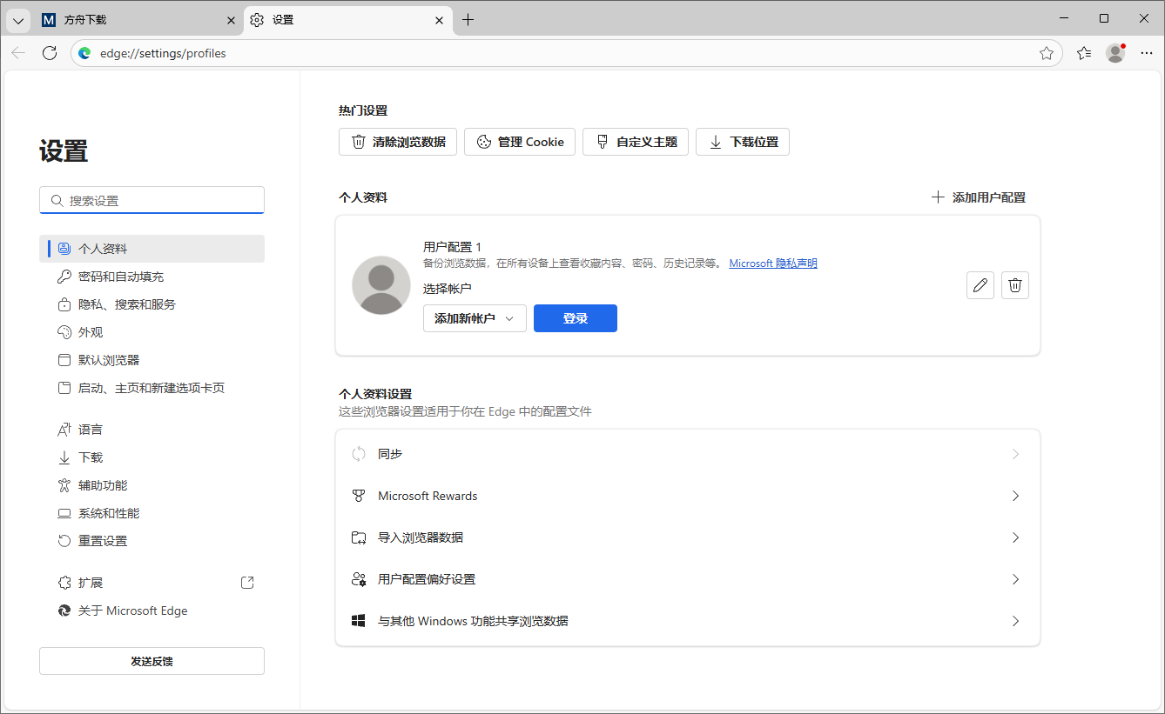Click the browser profile avatar in the toolbar
Screen dimensions: 1165x714
[1114, 53]
